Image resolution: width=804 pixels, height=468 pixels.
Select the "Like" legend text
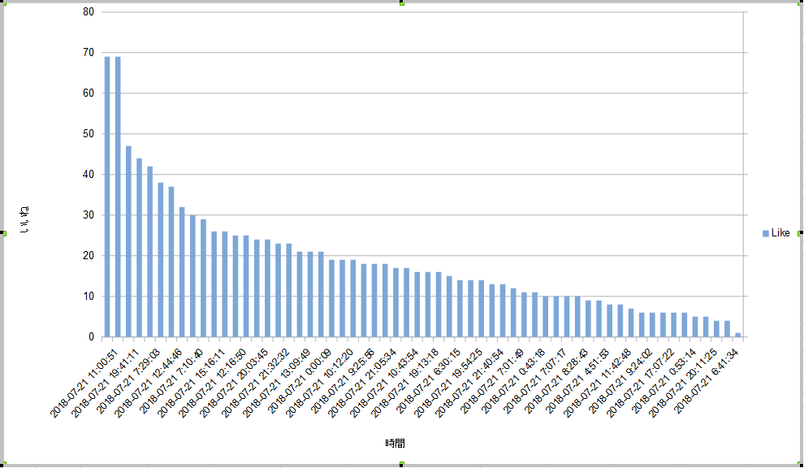pyautogui.click(x=780, y=233)
